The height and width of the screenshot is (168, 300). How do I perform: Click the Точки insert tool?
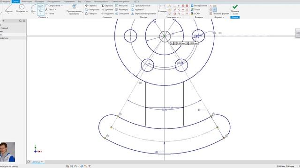(195, 9)
